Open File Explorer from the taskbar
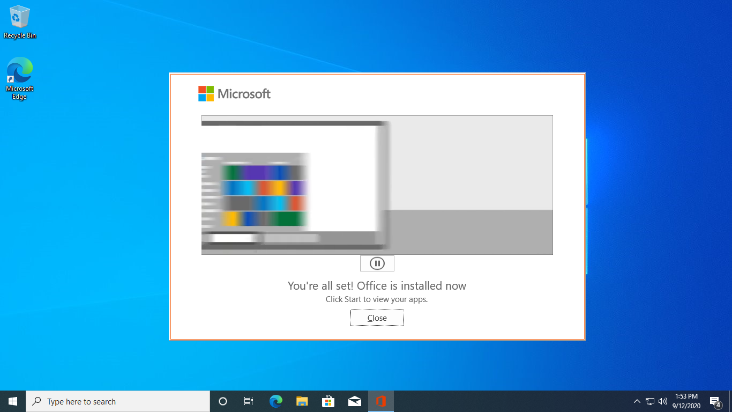The image size is (732, 412). point(302,401)
